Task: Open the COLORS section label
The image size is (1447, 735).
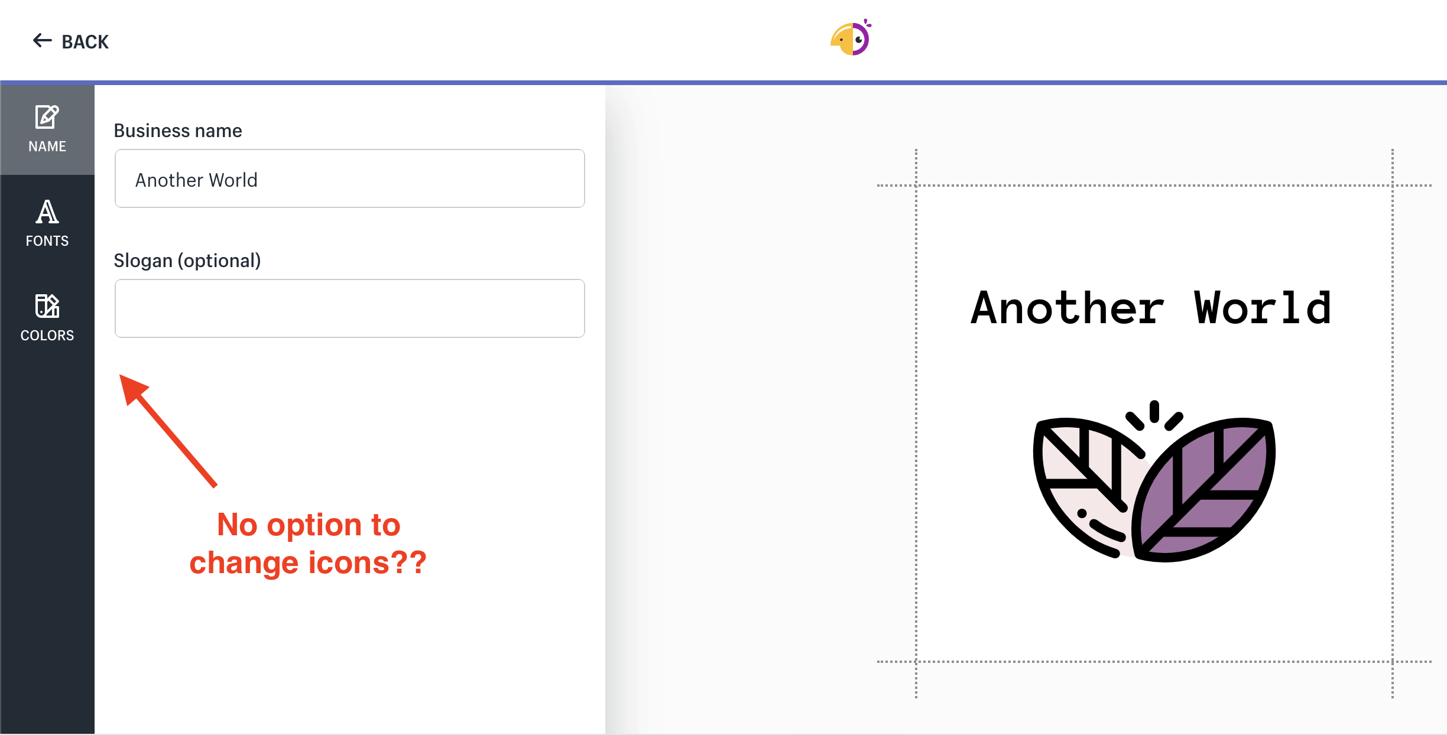Action: (47, 336)
